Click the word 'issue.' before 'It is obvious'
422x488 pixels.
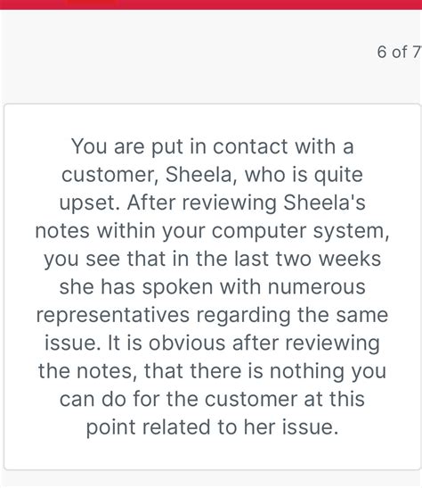73,343
